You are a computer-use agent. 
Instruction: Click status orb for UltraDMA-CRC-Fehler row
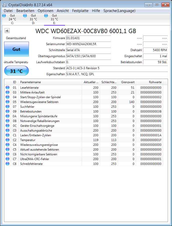coord(7,159)
